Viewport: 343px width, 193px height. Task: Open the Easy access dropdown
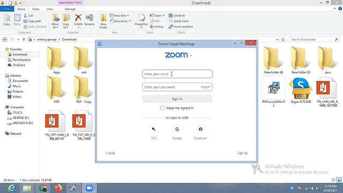click(121, 21)
